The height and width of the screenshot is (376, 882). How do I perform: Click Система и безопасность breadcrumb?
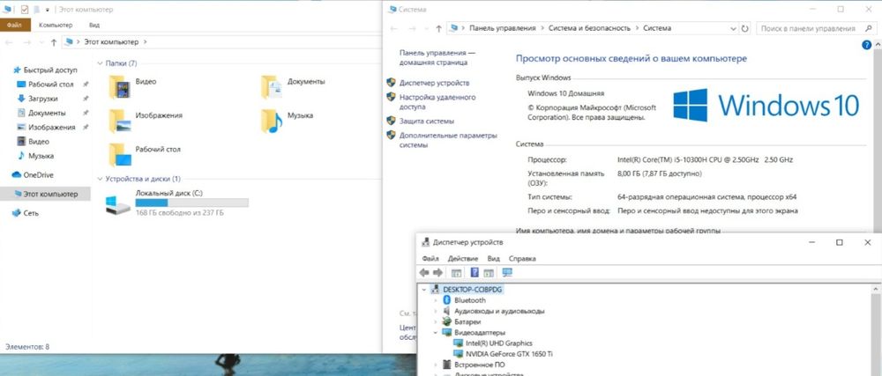tap(590, 28)
